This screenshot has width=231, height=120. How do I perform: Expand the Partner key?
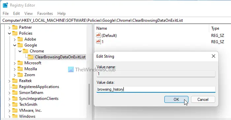(9, 28)
